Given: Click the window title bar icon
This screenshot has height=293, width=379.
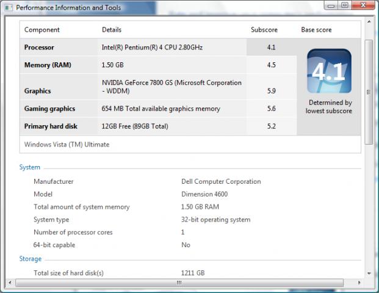Looking at the screenshot, I should pos(9,8).
